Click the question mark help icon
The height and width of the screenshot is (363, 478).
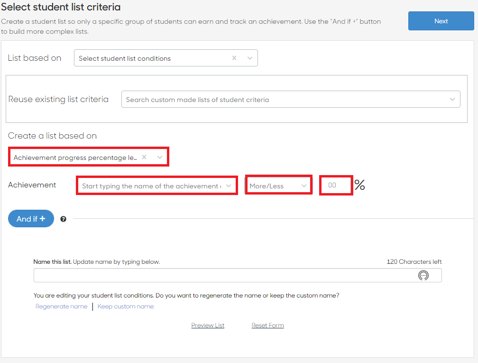63,219
